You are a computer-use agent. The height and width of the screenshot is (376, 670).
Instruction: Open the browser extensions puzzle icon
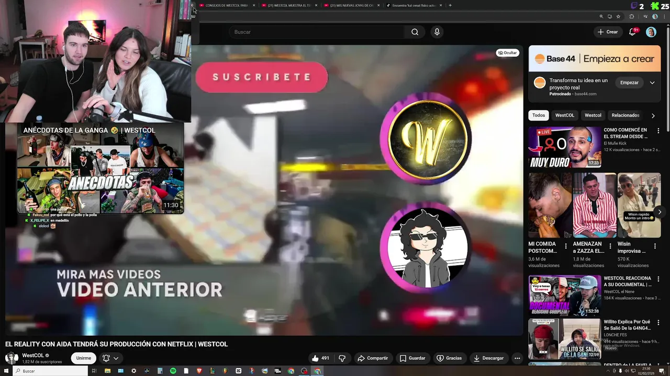tap(632, 16)
